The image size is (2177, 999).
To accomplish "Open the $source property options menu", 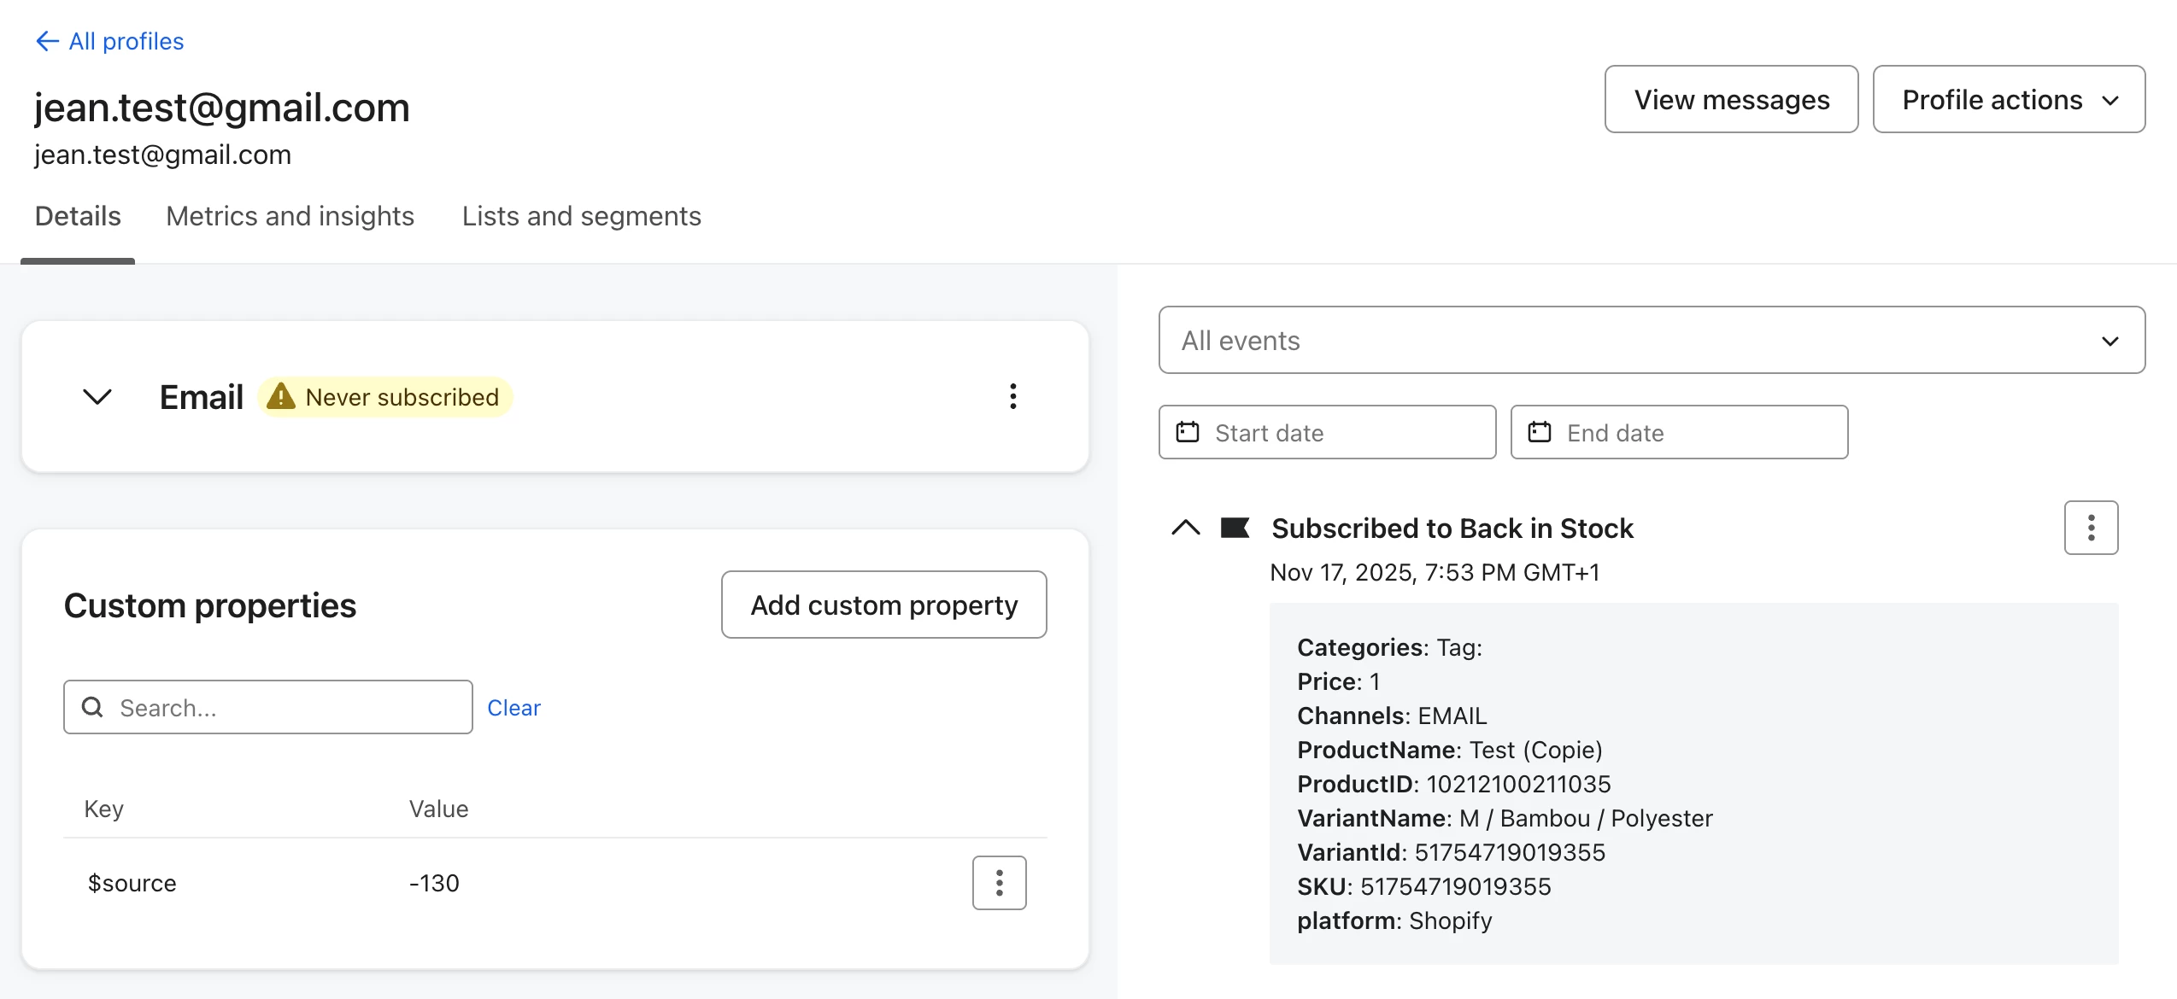I will coord(999,883).
